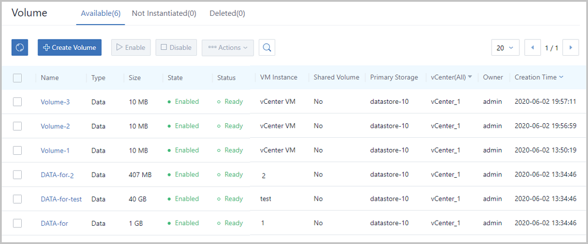Open the Volume-2 link
The width and height of the screenshot is (588, 244).
click(55, 126)
